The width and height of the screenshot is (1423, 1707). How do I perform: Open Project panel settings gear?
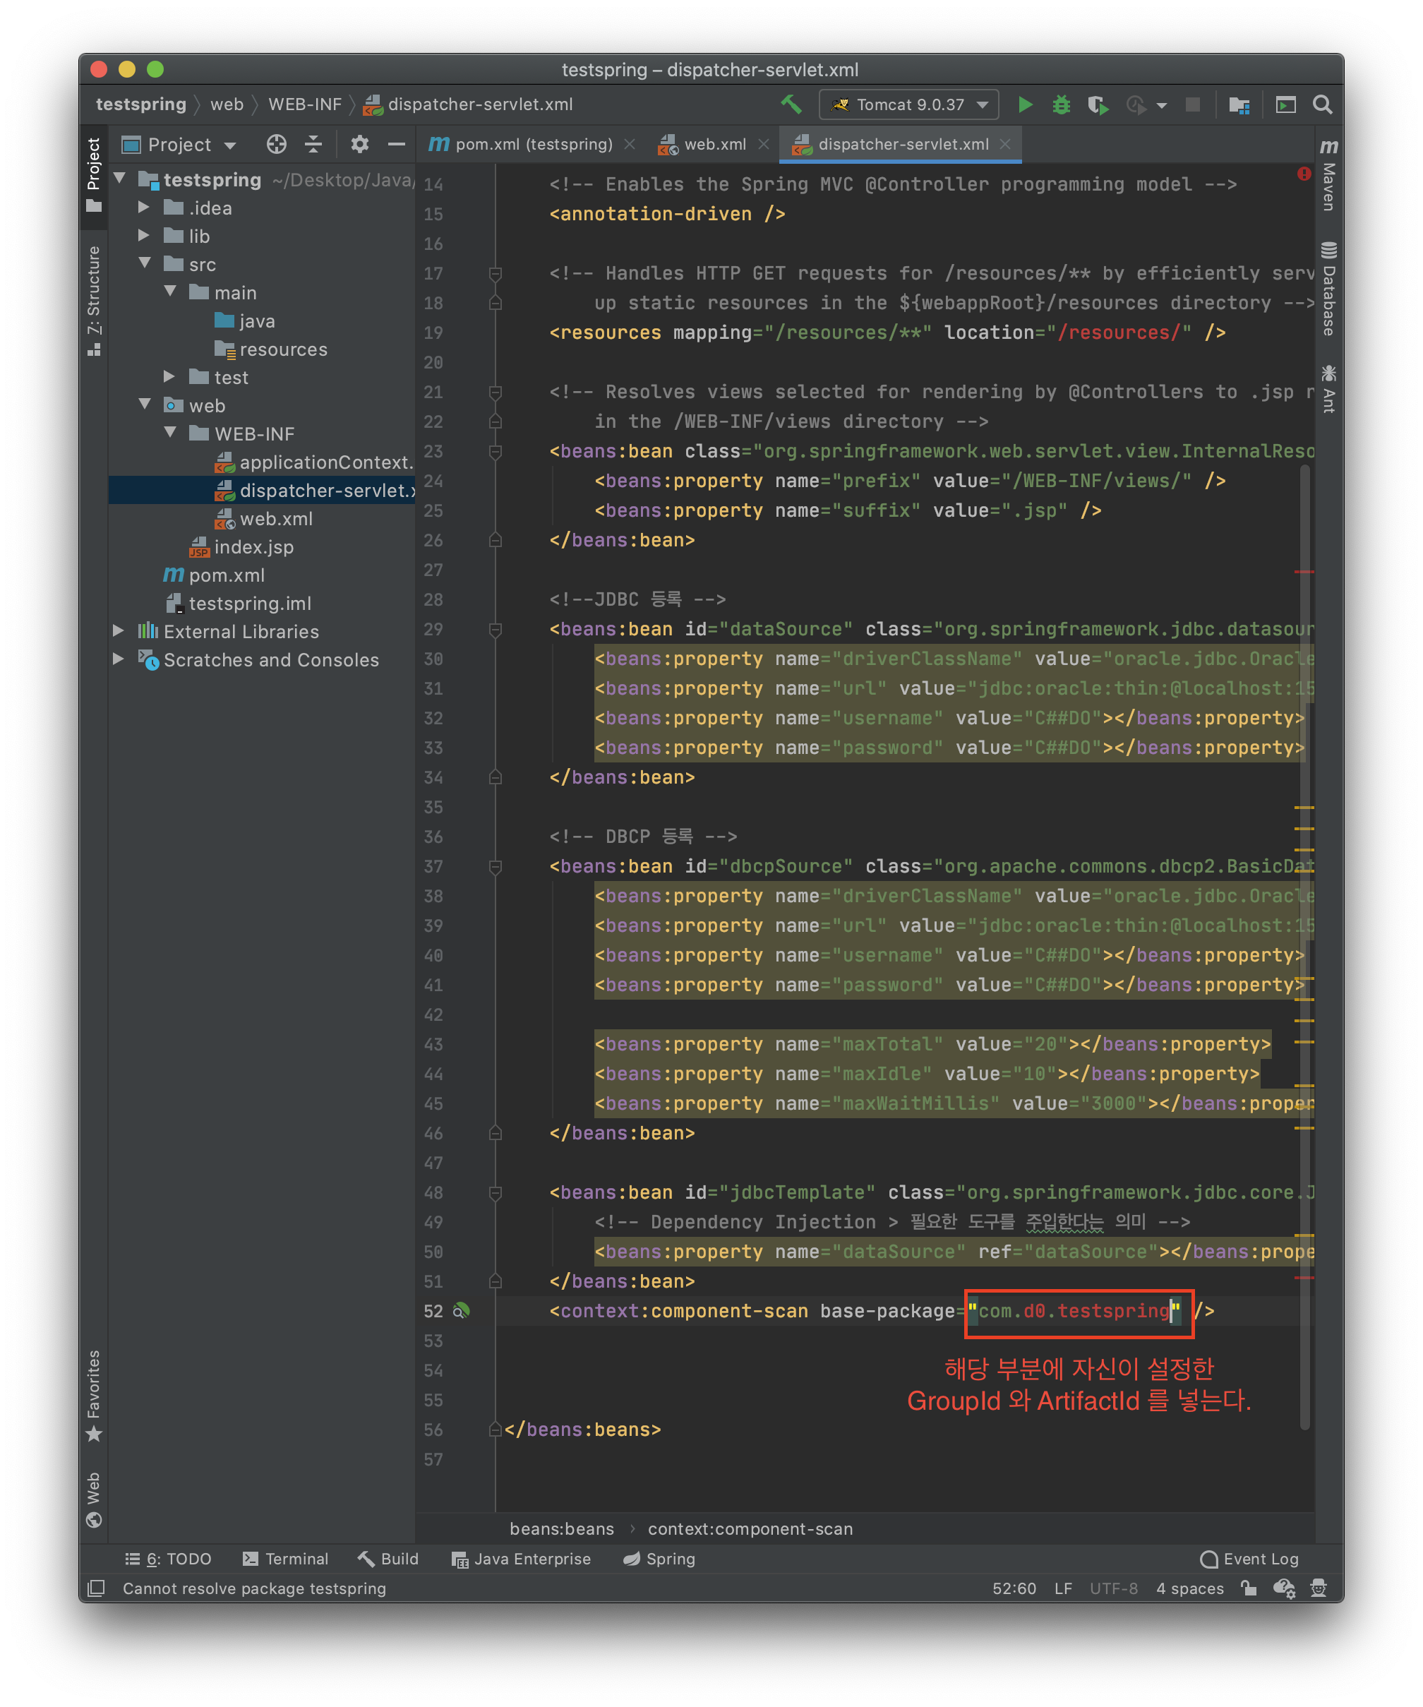click(359, 145)
